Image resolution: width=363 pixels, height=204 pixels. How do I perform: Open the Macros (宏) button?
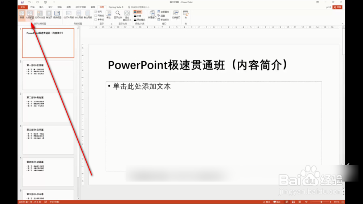click(x=185, y=15)
